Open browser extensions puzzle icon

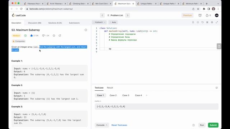pos(204,9)
